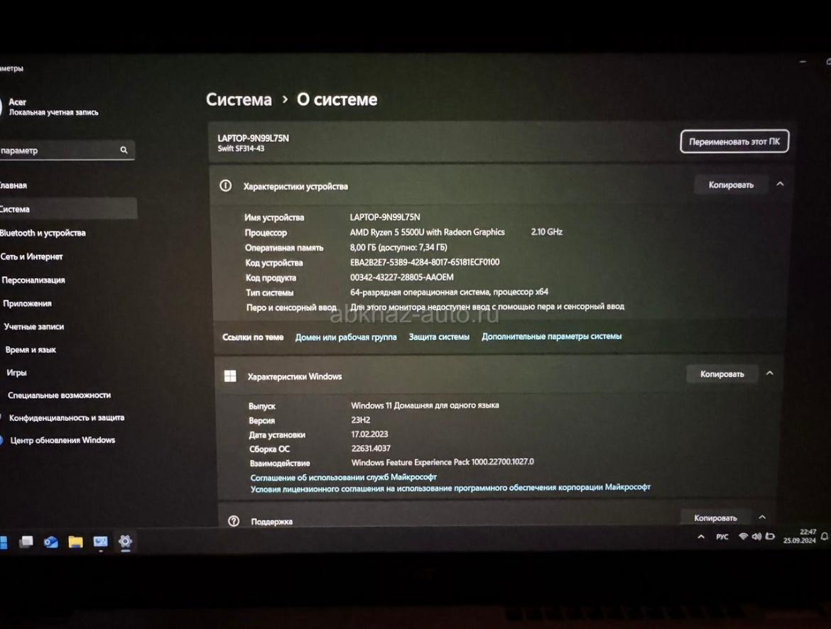This screenshot has height=629, width=831.
Task: Click the info icon beside Характеристики устройства
Action: pos(226,185)
